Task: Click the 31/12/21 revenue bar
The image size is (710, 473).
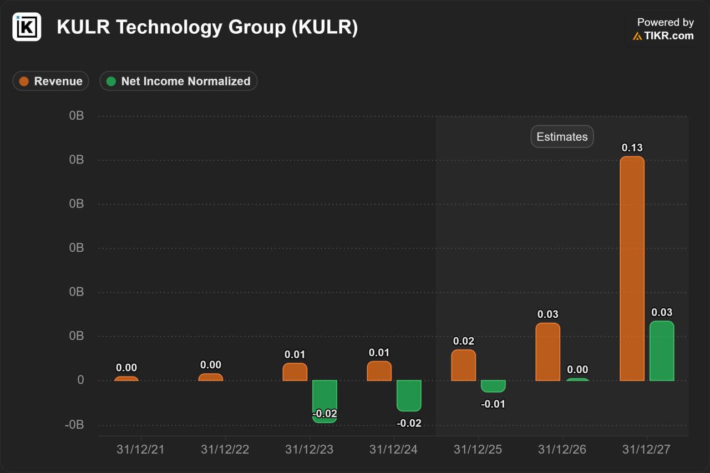Action: point(126,379)
